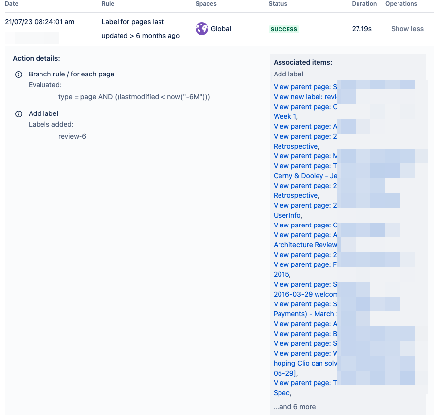The image size is (438, 415).
Task: Open 'View parent page: M' link
Action: point(305,156)
